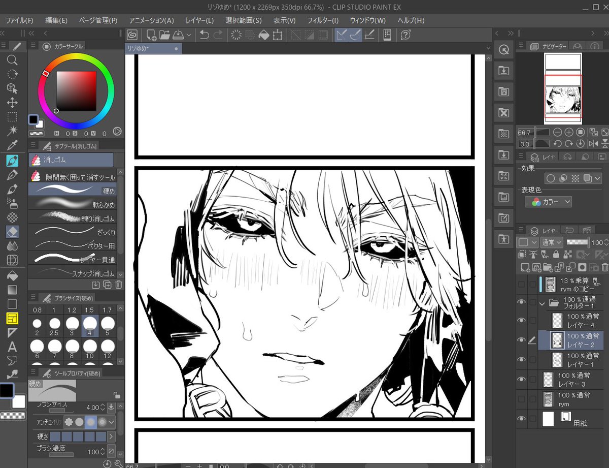The height and width of the screenshot is (468, 609).
Task: Select the highlighted Pen tool
Action: 12,161
